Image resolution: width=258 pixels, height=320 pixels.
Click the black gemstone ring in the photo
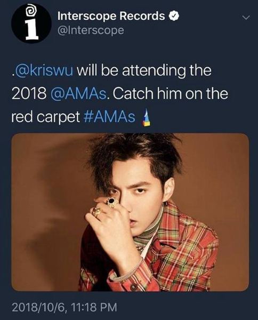[x=111, y=202]
